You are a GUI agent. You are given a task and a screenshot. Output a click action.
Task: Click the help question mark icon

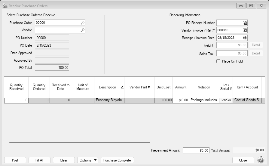tap(261, 160)
